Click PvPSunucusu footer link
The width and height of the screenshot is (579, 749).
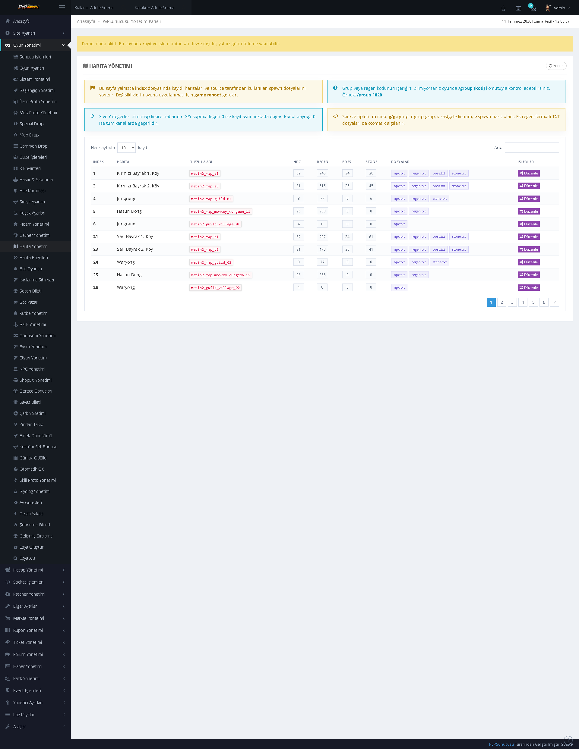[x=501, y=744]
